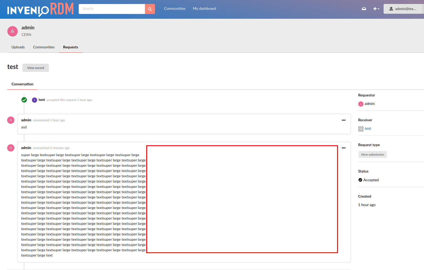Viewport: 424px width, 270px height.
Task: Open the inbox icon in the header
Action: click(x=364, y=8)
